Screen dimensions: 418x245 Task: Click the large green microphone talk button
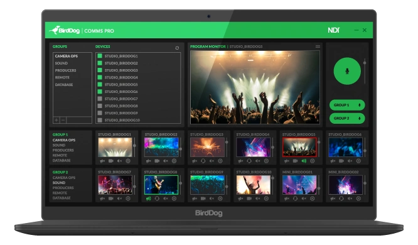(347, 71)
